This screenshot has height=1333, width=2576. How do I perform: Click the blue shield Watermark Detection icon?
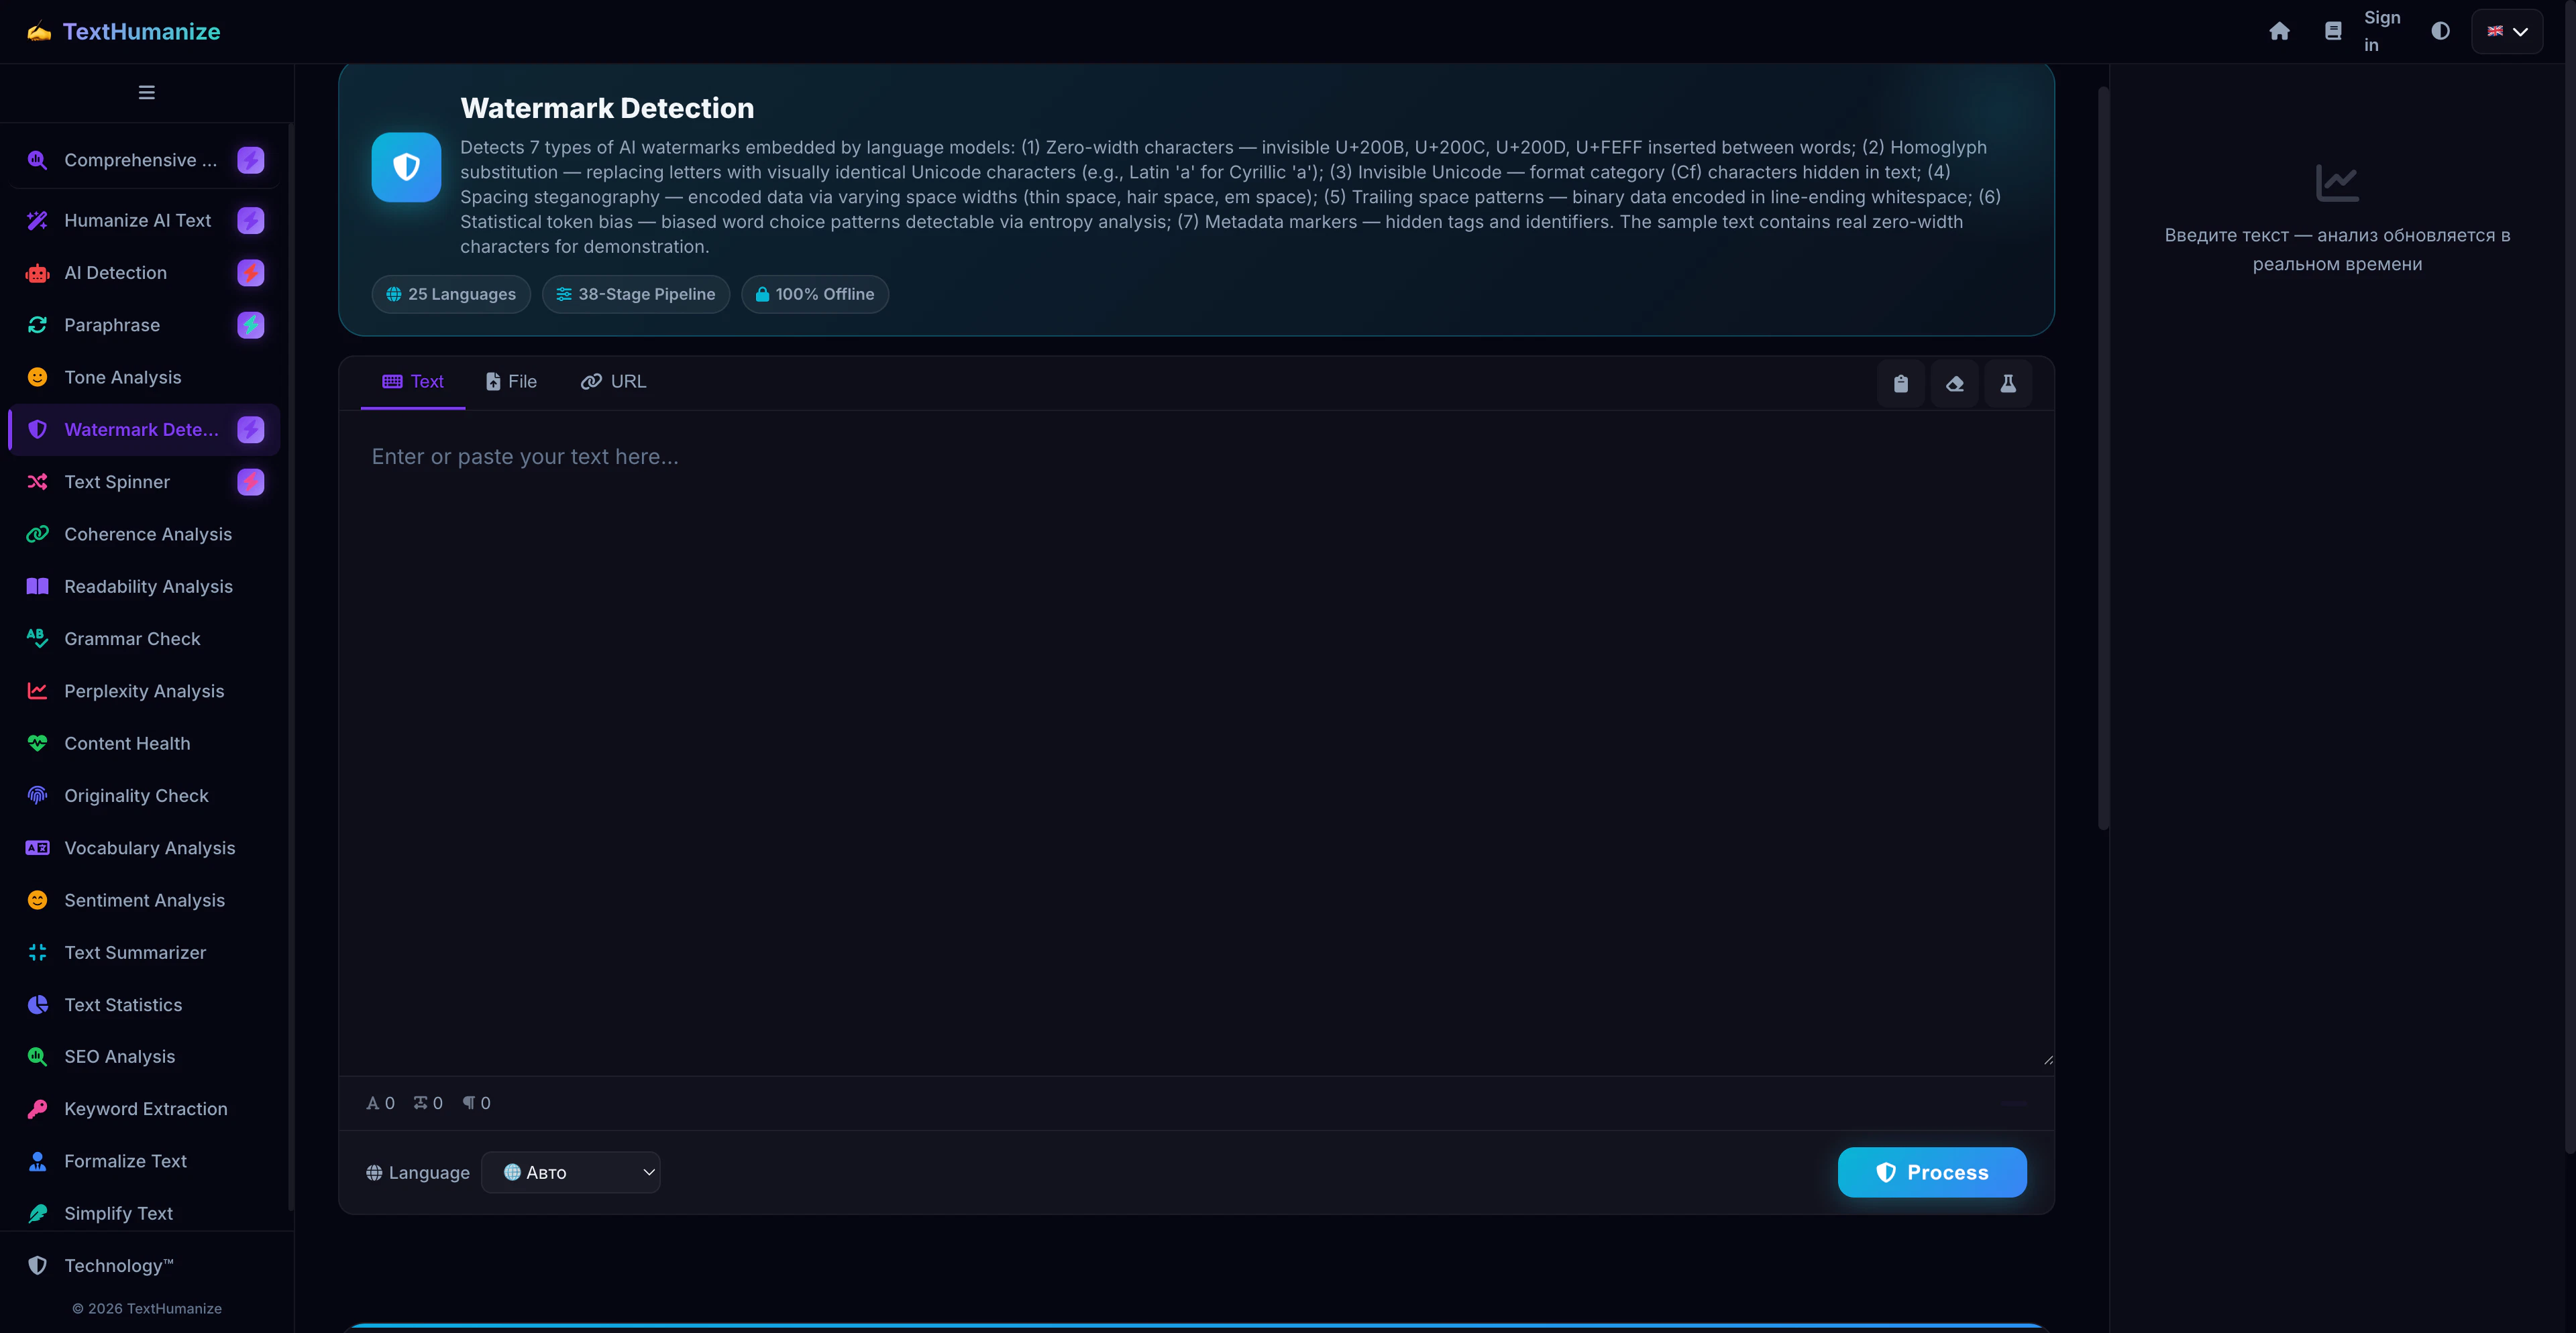click(406, 167)
